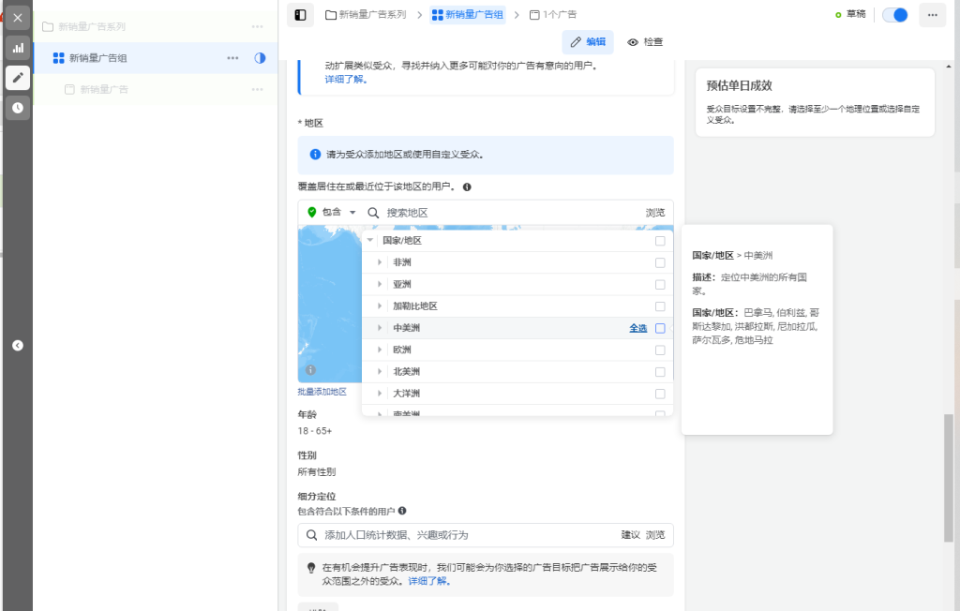The height and width of the screenshot is (611, 960).
Task: Go to 新销量广告组 breadcrumb
Action: [x=468, y=15]
